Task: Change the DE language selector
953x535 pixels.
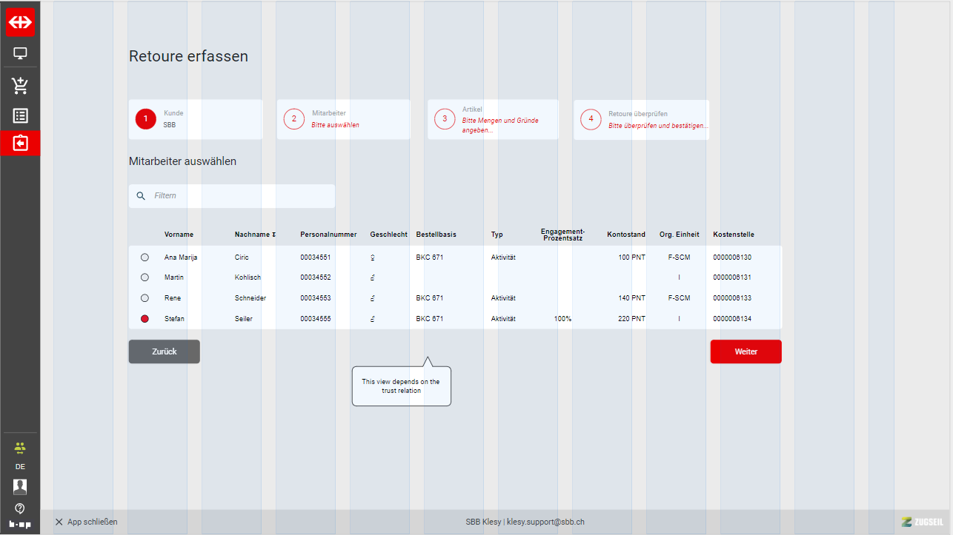Action: click(x=20, y=467)
